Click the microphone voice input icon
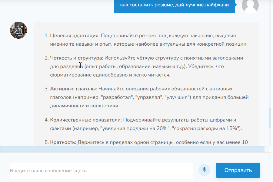Screen dimensions: 273x182 click(x=204, y=170)
